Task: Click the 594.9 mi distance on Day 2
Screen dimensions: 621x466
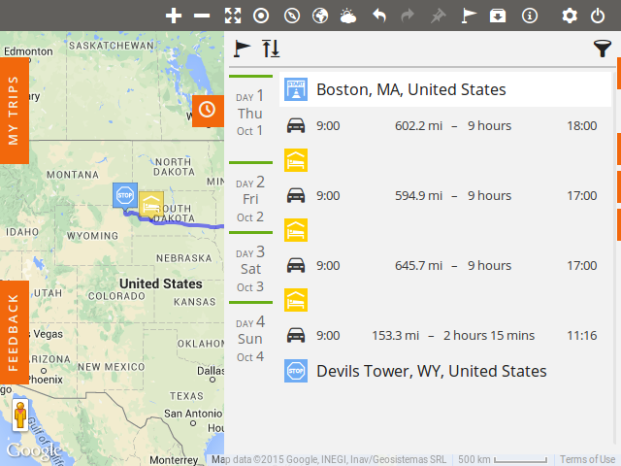Action: click(x=418, y=195)
